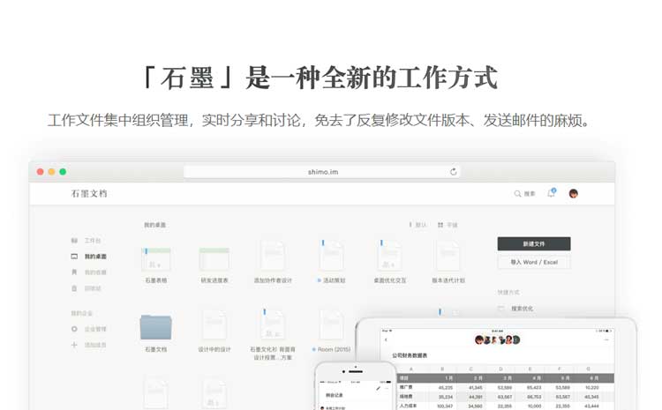
Task: Open the 工作台 workbench icon in sidebar
Action: point(74,241)
